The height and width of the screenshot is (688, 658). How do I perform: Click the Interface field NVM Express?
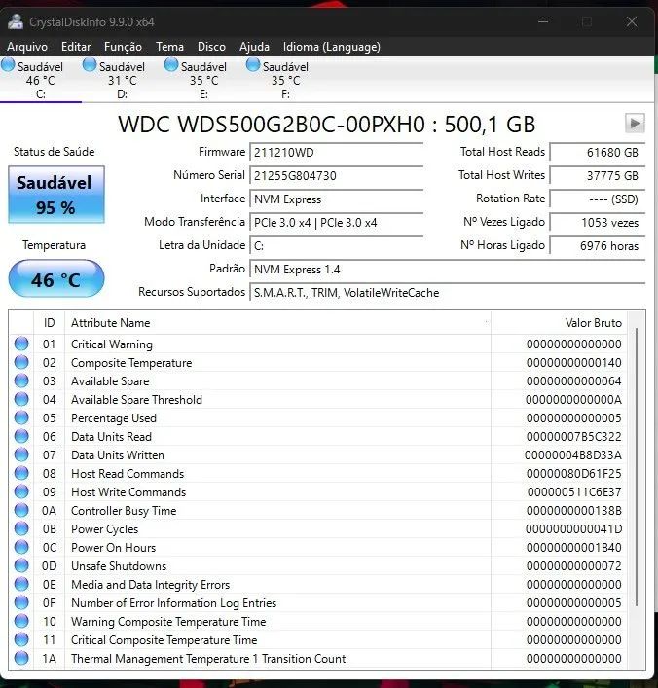[336, 199]
